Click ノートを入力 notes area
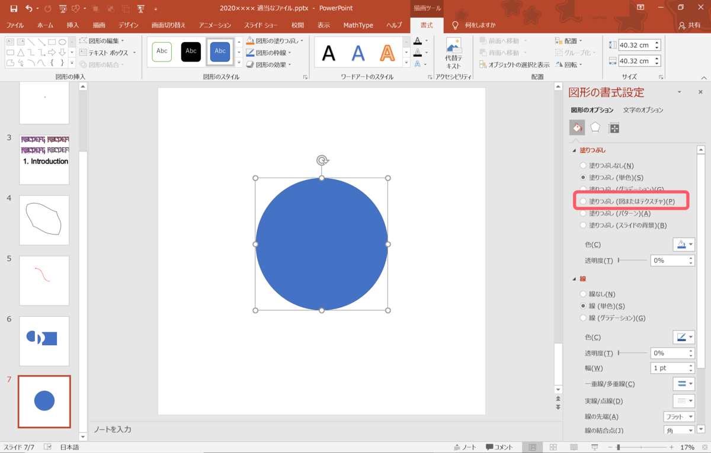Viewport: 711px width, 453px height. click(x=113, y=429)
